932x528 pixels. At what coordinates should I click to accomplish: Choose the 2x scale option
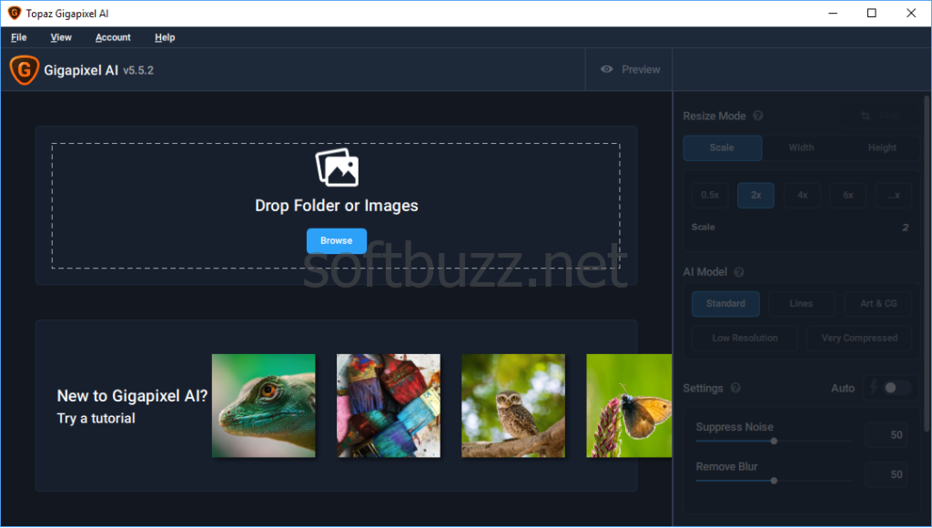point(755,195)
